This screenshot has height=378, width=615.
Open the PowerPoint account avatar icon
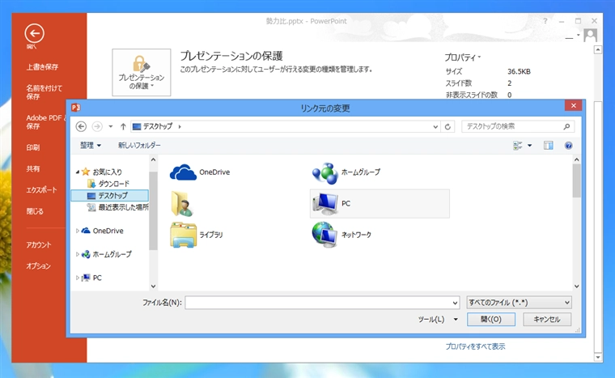[590, 36]
